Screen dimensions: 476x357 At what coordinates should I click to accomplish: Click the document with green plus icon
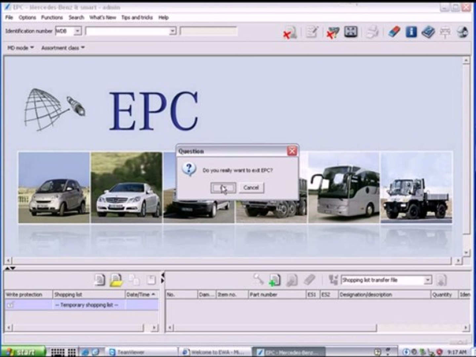click(x=274, y=280)
